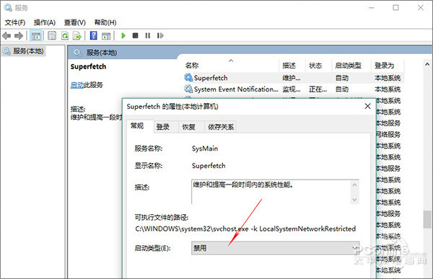This screenshot has width=433, height=279.
Task: Click the 网络服务 login cell
Action: coord(388,134)
